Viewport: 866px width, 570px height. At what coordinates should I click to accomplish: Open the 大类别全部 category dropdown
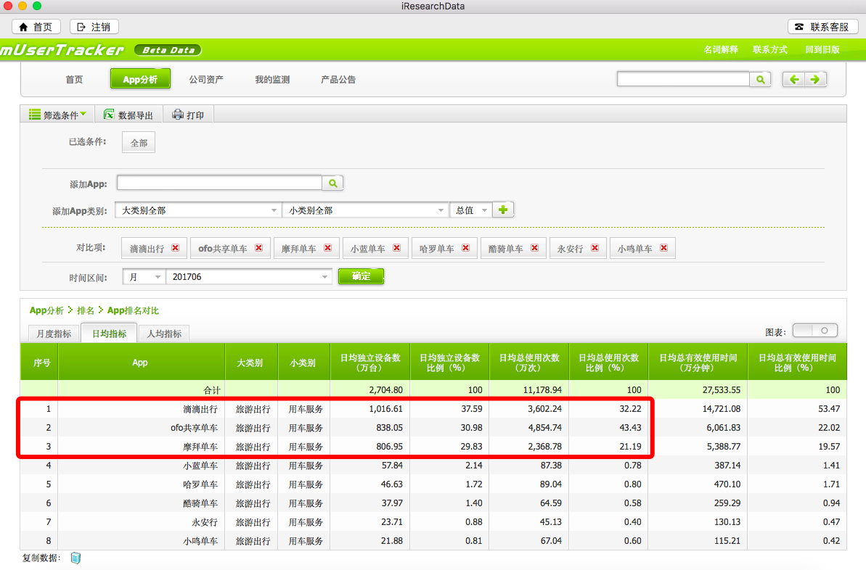pos(197,210)
